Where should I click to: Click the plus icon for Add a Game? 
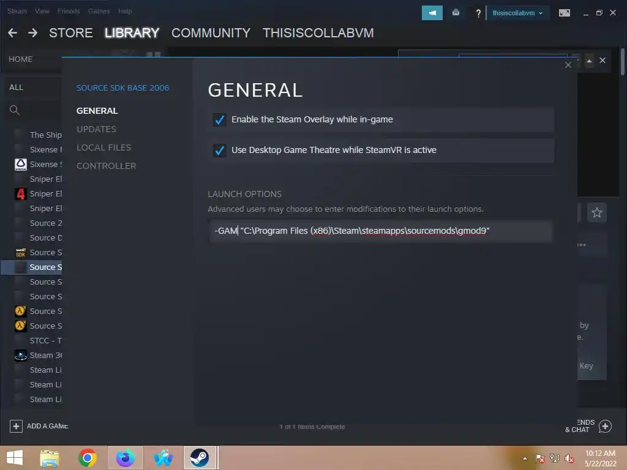click(x=16, y=426)
